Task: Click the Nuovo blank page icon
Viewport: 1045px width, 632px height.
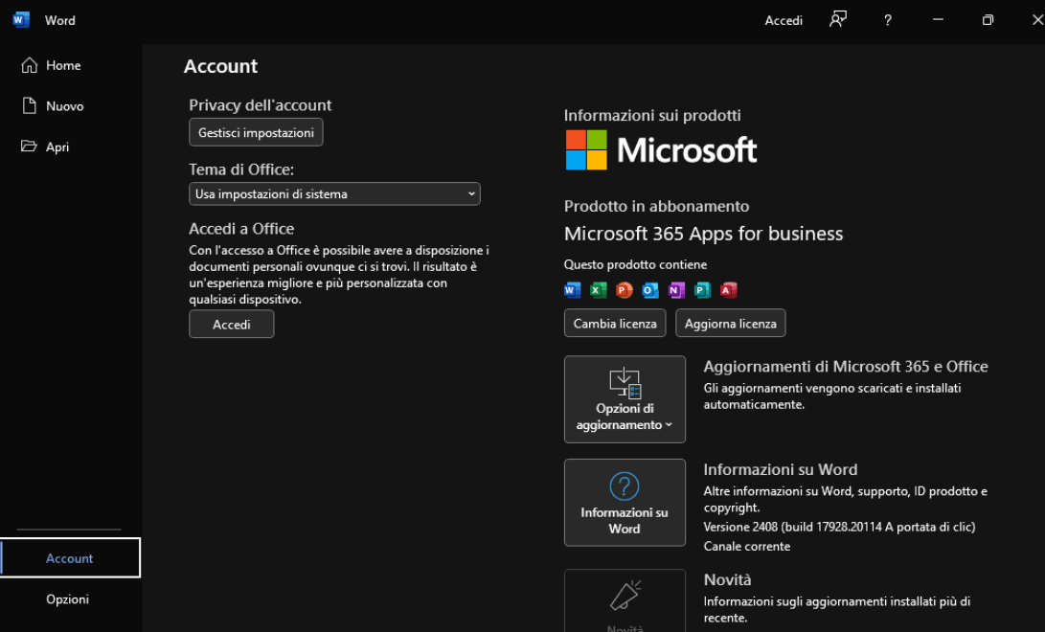Action: [30, 106]
